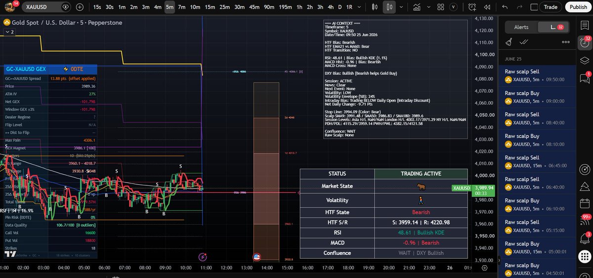Open the Watchlist sidebar icon

point(585,26)
